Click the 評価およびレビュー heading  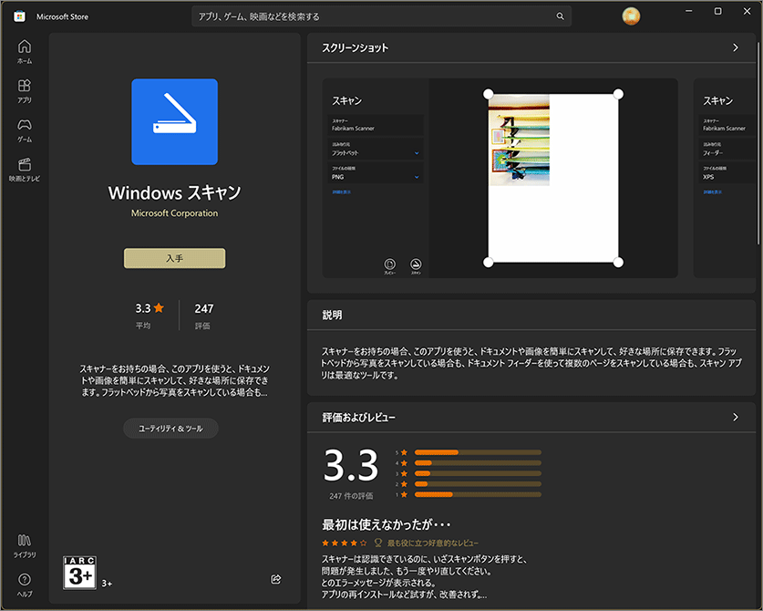[x=358, y=418]
